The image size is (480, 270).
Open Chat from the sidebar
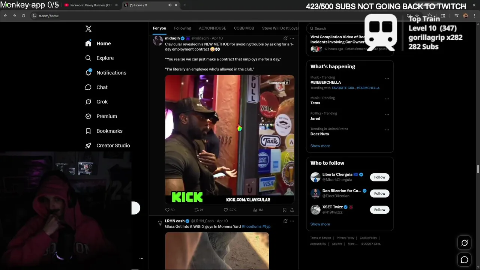point(96,87)
